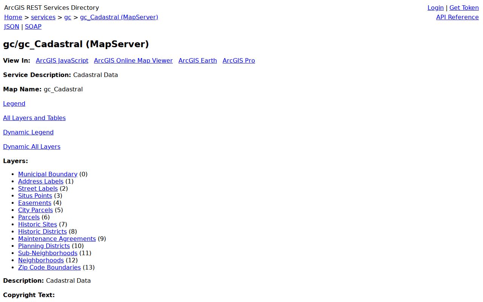Click the ArcGIS REST Services Directory title
The width and height of the screenshot is (483, 302).
coord(51,8)
